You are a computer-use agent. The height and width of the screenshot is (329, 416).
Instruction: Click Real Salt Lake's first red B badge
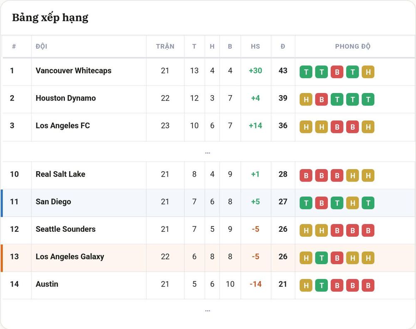click(306, 175)
